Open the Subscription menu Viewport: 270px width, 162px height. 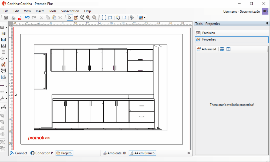[x=70, y=11]
